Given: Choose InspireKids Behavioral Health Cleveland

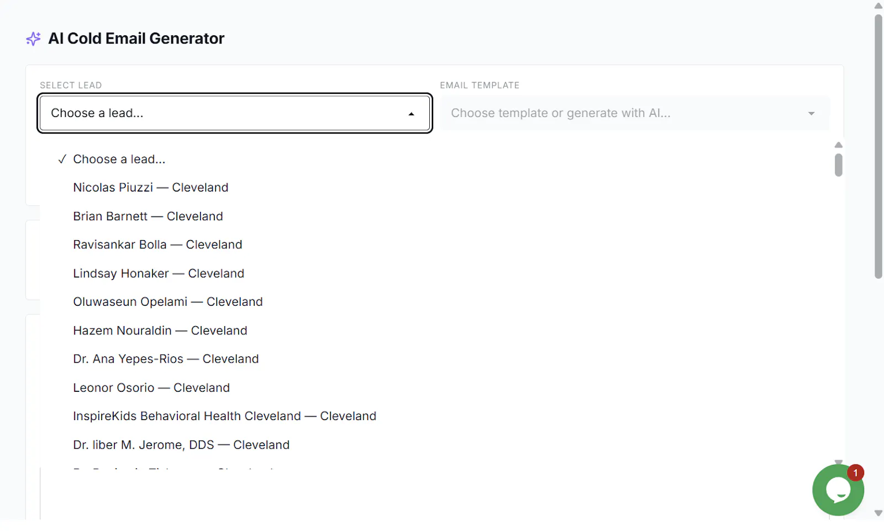Looking at the screenshot, I should click(224, 416).
